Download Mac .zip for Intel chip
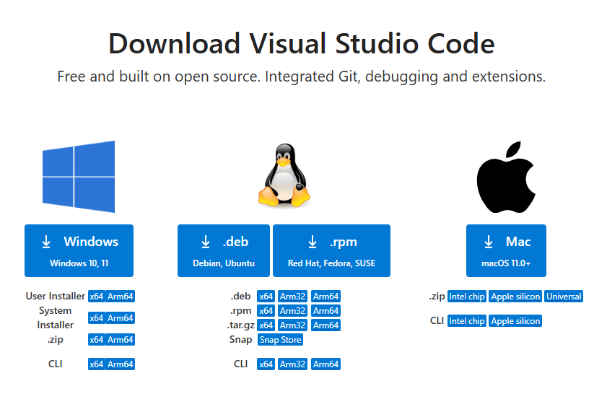594x399 pixels. 466,297
